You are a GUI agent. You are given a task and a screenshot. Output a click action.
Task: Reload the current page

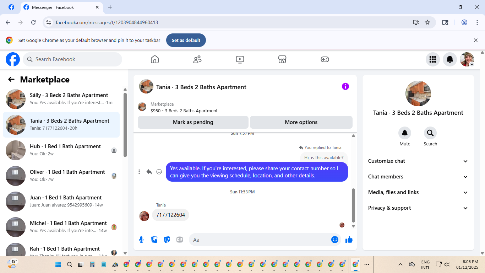click(33, 22)
